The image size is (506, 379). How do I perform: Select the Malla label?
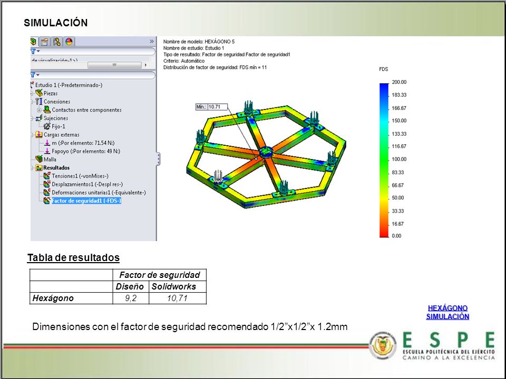coord(50,159)
